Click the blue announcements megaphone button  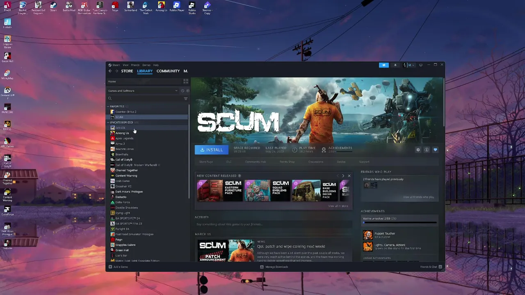[383, 65]
